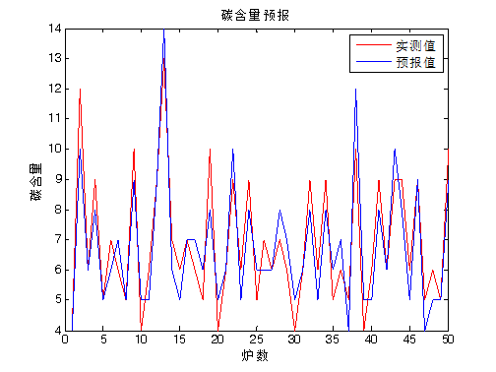
Task: Click the x-axis label 炉数
Action: [x=255, y=355]
